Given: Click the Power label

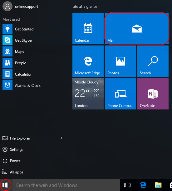Looking at the screenshot, I should point(15,161).
